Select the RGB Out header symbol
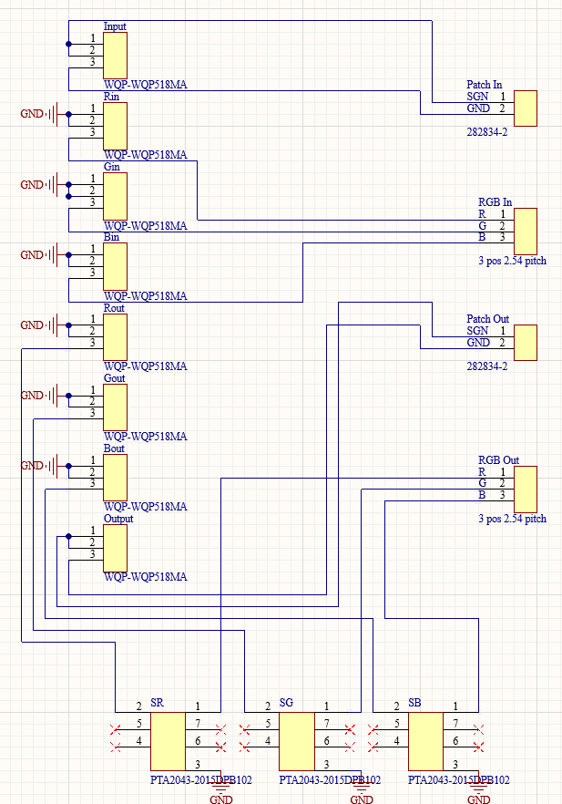 click(x=526, y=490)
